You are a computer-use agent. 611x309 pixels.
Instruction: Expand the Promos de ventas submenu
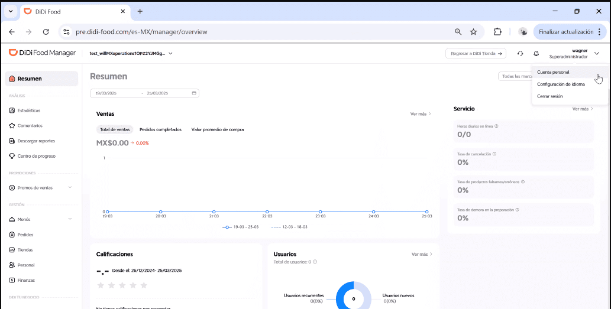(70, 188)
